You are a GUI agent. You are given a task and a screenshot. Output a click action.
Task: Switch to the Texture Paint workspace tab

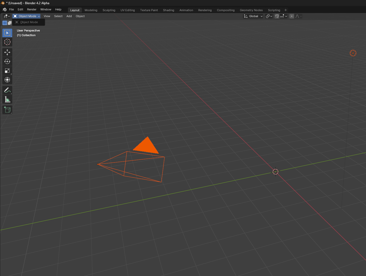point(149,10)
